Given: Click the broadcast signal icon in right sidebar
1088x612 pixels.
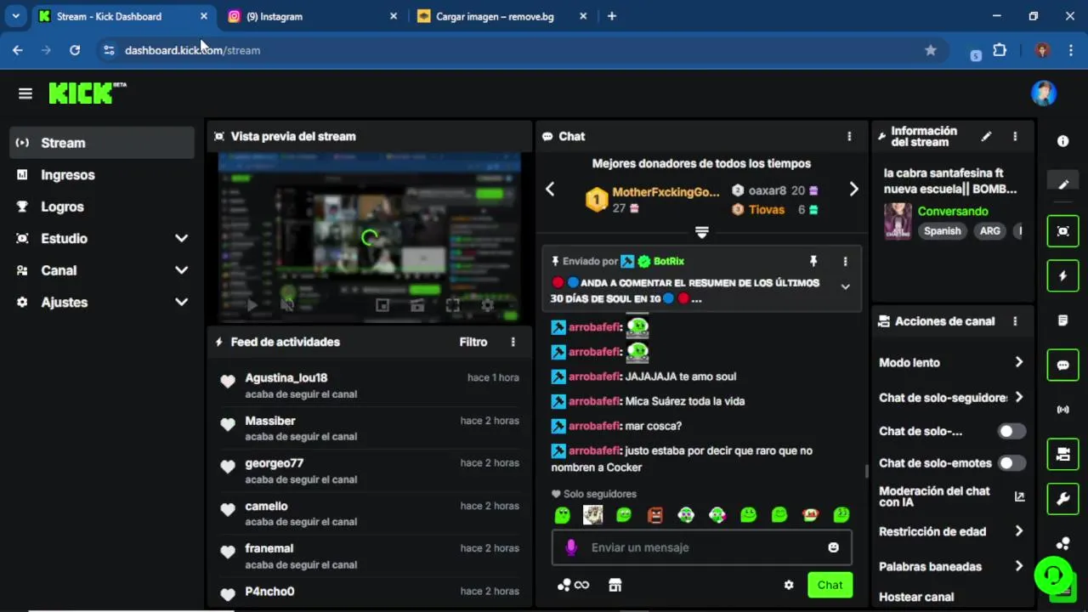Looking at the screenshot, I should (1062, 410).
